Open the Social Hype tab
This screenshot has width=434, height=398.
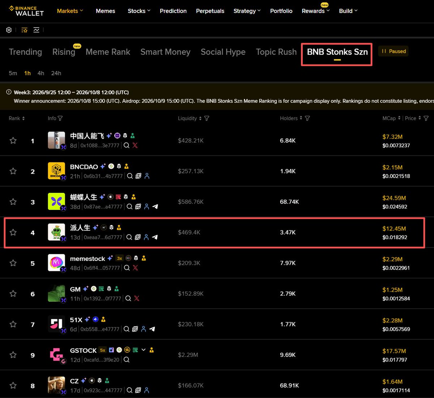tap(223, 52)
